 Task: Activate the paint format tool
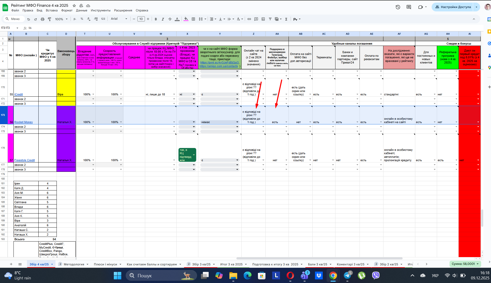pos(50,19)
